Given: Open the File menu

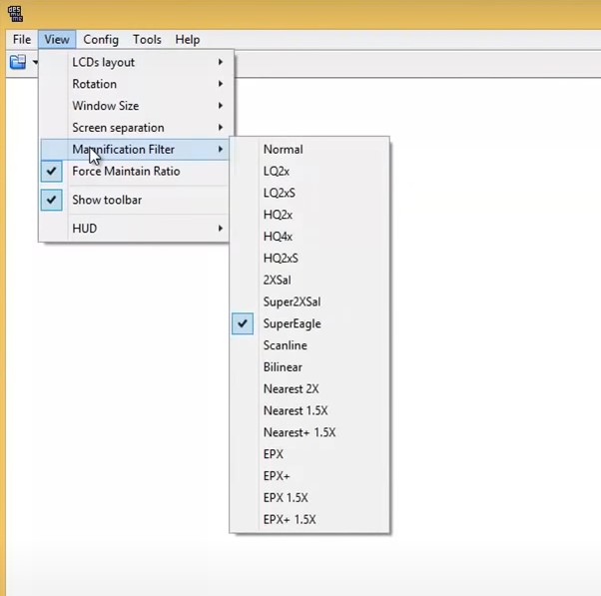Looking at the screenshot, I should coord(22,40).
